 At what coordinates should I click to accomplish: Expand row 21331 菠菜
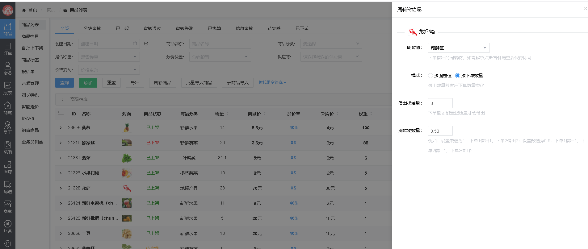tap(61, 158)
